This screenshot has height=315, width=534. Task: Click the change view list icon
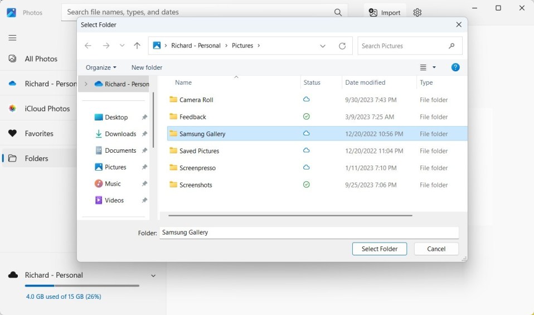pos(423,67)
